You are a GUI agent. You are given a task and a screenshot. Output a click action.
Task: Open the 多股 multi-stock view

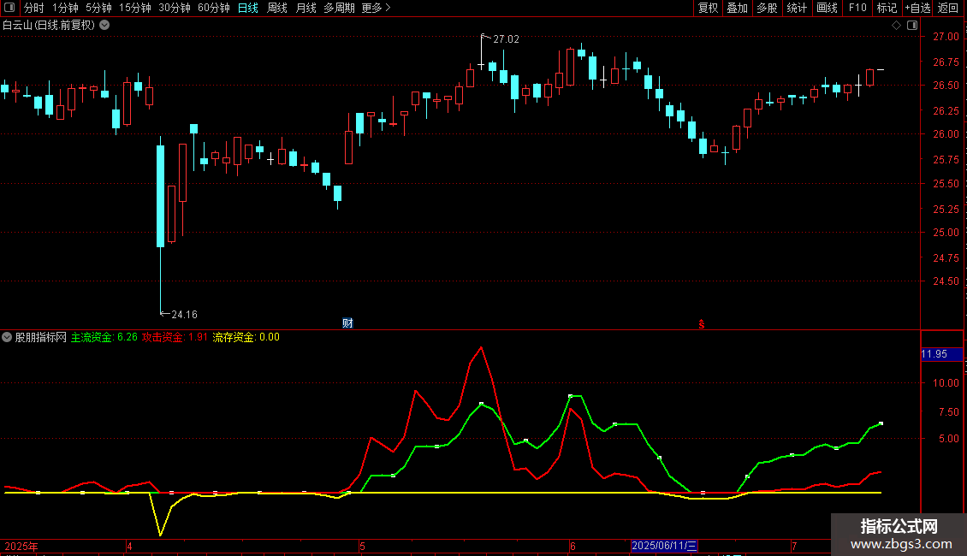768,8
